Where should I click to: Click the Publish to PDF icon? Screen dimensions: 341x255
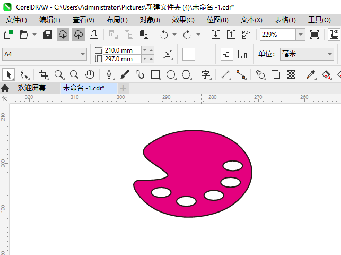click(247, 35)
